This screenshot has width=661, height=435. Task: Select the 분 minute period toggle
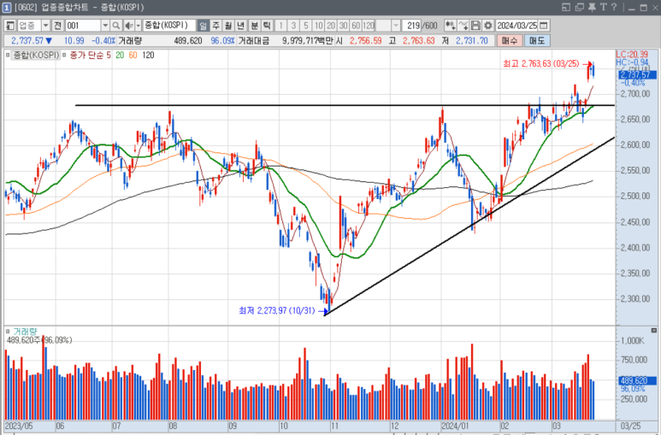[254, 26]
